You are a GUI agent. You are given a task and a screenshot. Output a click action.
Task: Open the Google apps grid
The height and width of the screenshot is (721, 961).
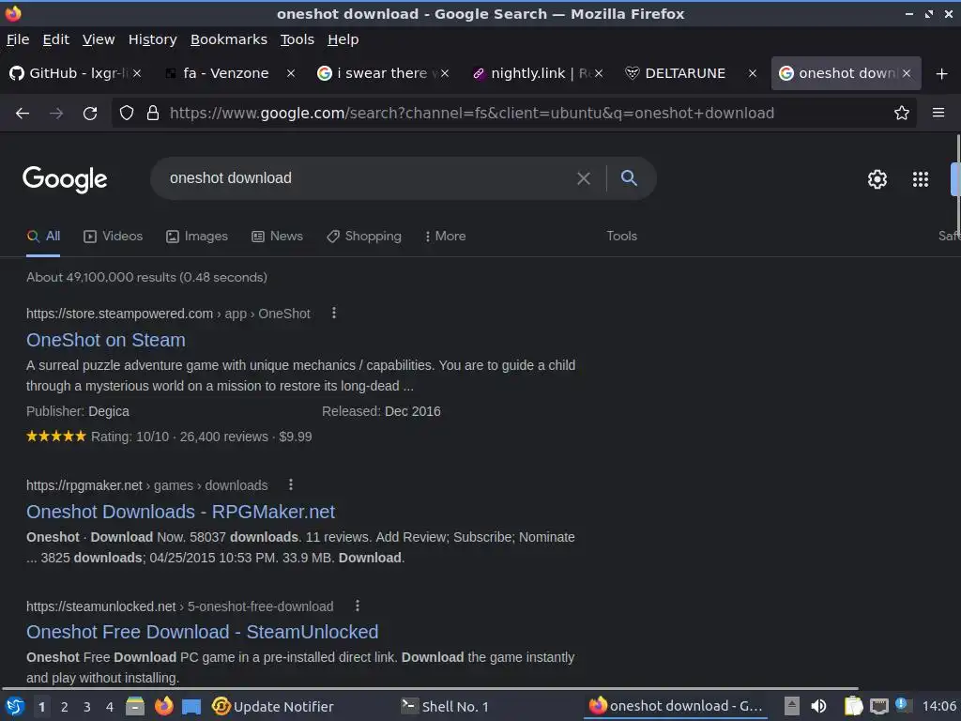pyautogui.click(x=920, y=179)
